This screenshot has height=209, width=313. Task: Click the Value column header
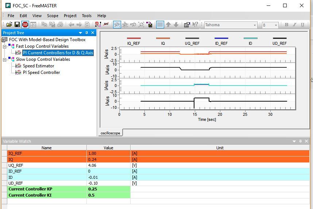click(108, 148)
